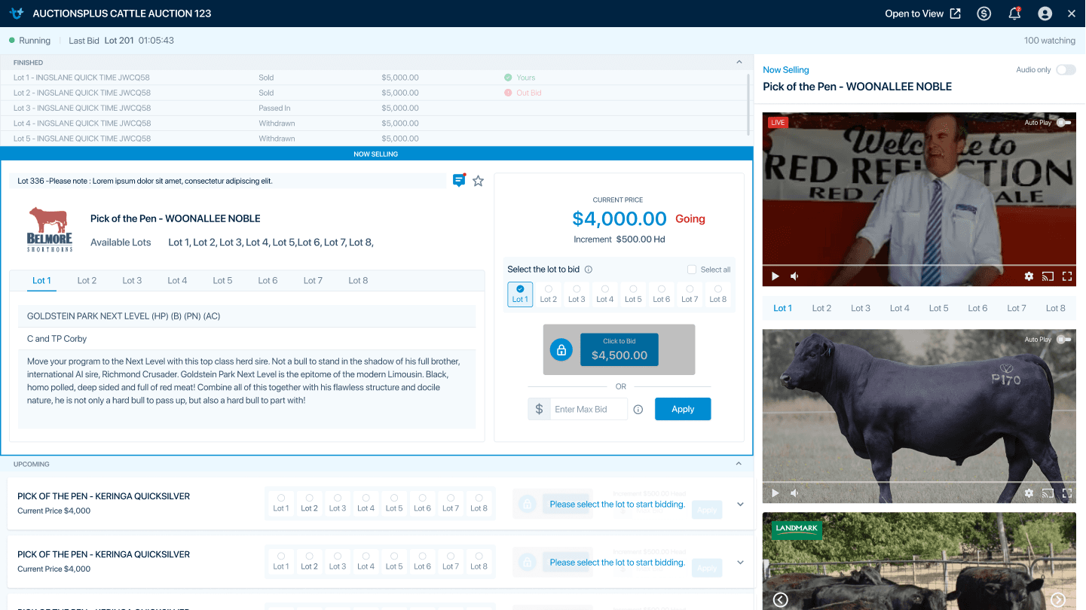Click the lock icon beside Click to Bid
The height and width of the screenshot is (610, 1086).
[x=561, y=349]
